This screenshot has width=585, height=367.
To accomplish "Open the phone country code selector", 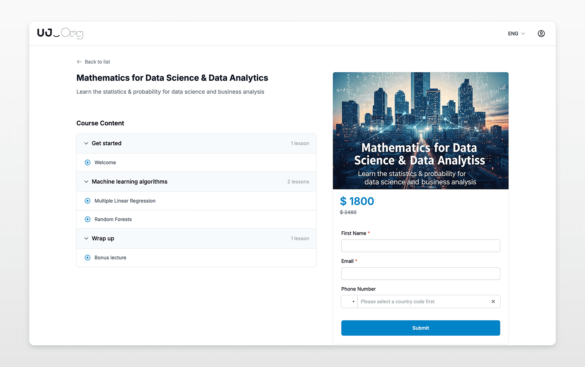I will point(349,301).
